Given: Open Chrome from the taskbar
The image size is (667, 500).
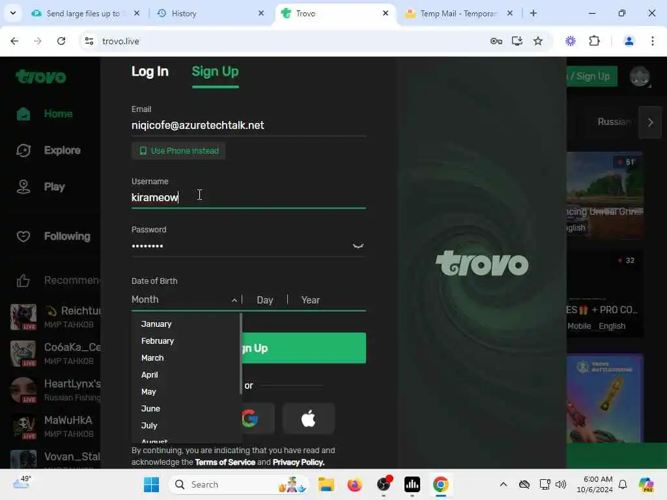Looking at the screenshot, I should click(441, 484).
